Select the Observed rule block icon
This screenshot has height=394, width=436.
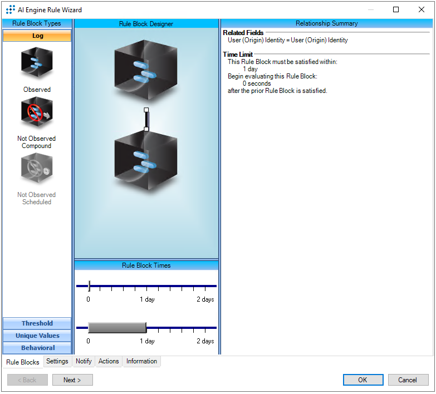click(37, 65)
